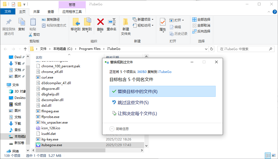
Task: Click the refresh button beside address bar
Action: pos(212,49)
